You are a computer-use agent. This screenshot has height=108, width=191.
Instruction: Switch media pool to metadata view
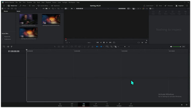tap(43, 9)
